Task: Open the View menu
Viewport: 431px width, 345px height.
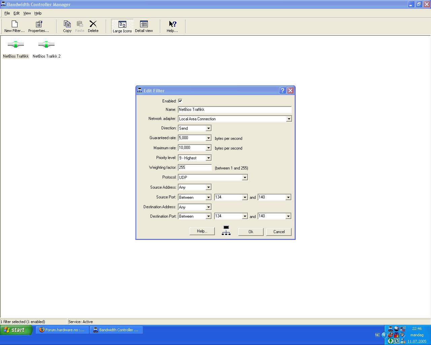Action: coord(27,13)
